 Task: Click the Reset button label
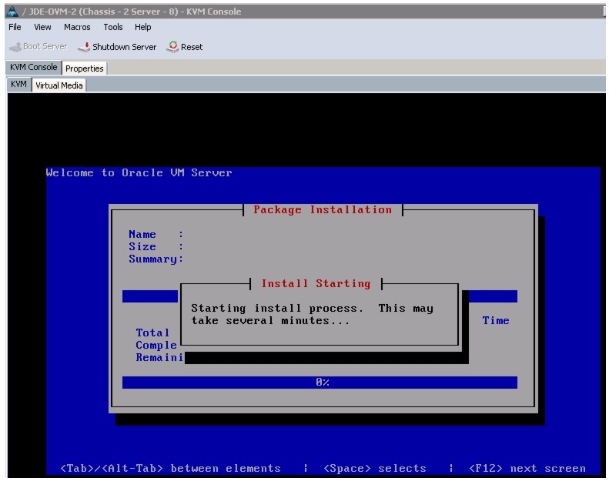coord(192,47)
